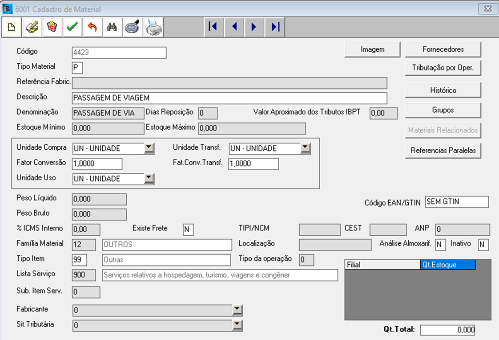The width and height of the screenshot is (499, 340).
Task: Focus the Estoque Máximo field
Action: pos(252,128)
